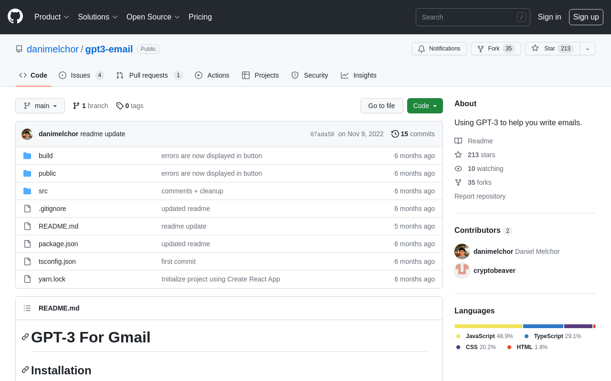Viewport: 611px width, 381px height.
Task: Open the 'comments + cleanup' commit message
Action: pyautogui.click(x=192, y=191)
